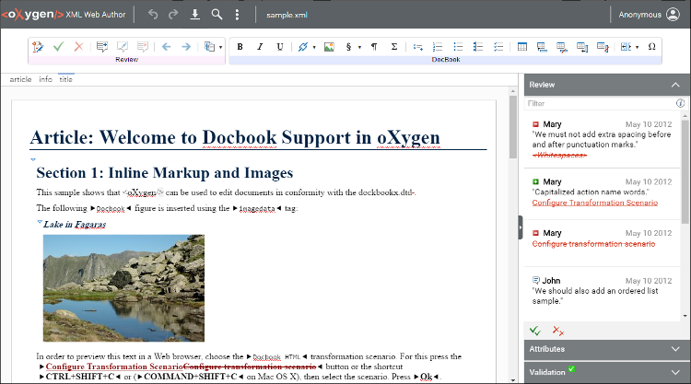Toggle change tracking in Review toolbar
The height and width of the screenshot is (384, 691).
coord(38,47)
